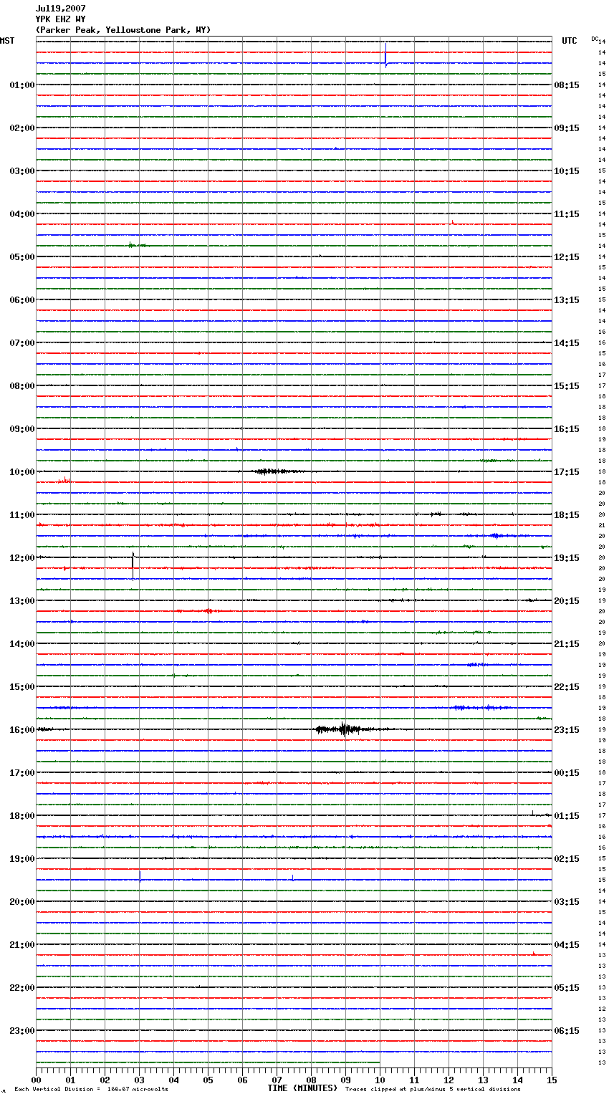Click the black seismic burst on the 10:00 trace
609x1099 pixels.
(276, 471)
